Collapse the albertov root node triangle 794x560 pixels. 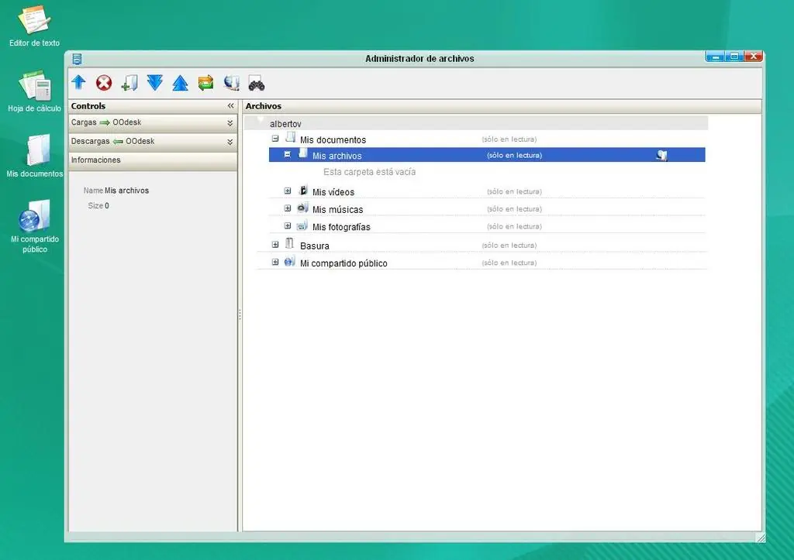(261, 119)
